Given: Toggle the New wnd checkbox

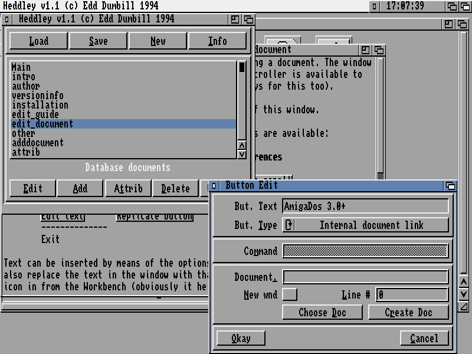Looking at the screenshot, I should 290,294.
